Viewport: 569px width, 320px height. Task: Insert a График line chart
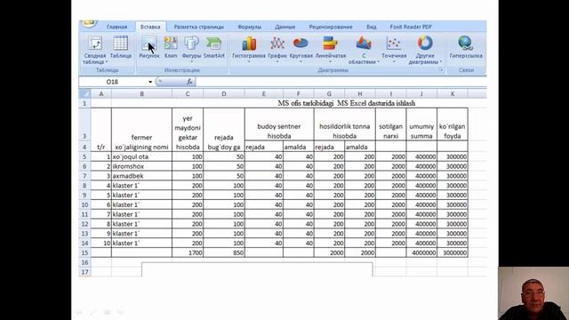[277, 50]
